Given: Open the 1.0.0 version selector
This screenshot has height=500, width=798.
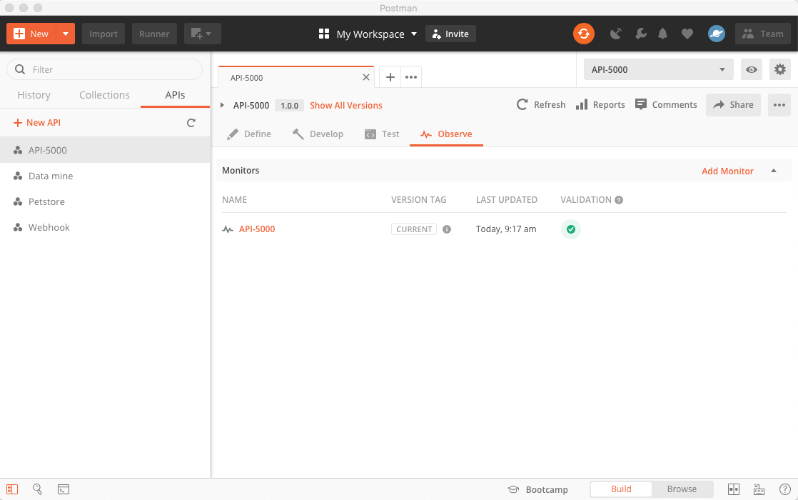Looking at the screenshot, I should (290, 106).
